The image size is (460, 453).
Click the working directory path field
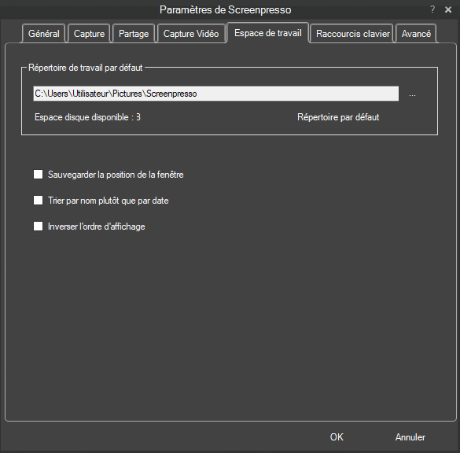pyautogui.click(x=216, y=94)
